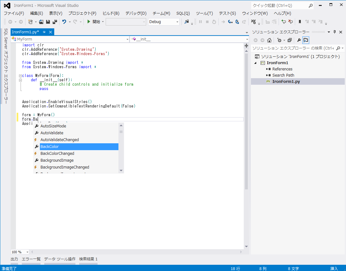Click the comment-out selected lines icon
The image size is (346, 271).
[x=284, y=21]
